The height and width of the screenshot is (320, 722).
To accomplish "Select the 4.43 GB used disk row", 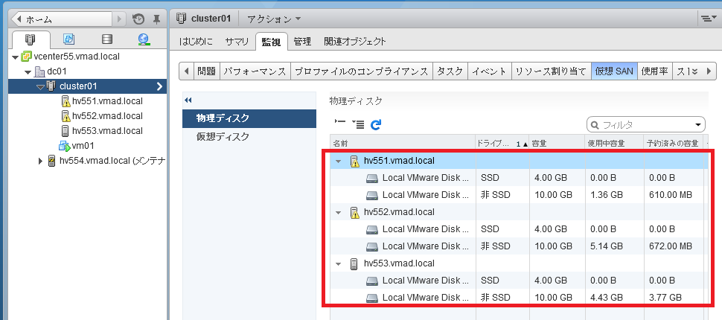I will pos(517,298).
